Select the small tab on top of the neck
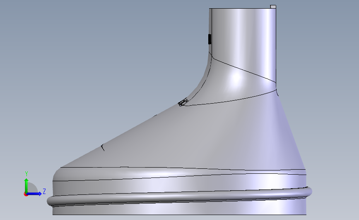Screen dimensions: 359x220 pyautogui.click(x=273, y=7)
